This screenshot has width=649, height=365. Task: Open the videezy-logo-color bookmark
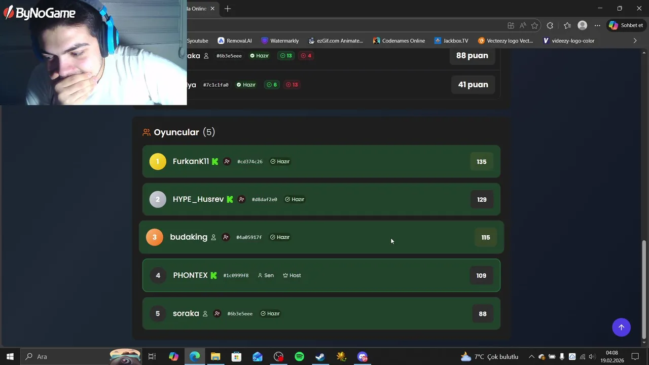(x=568, y=41)
